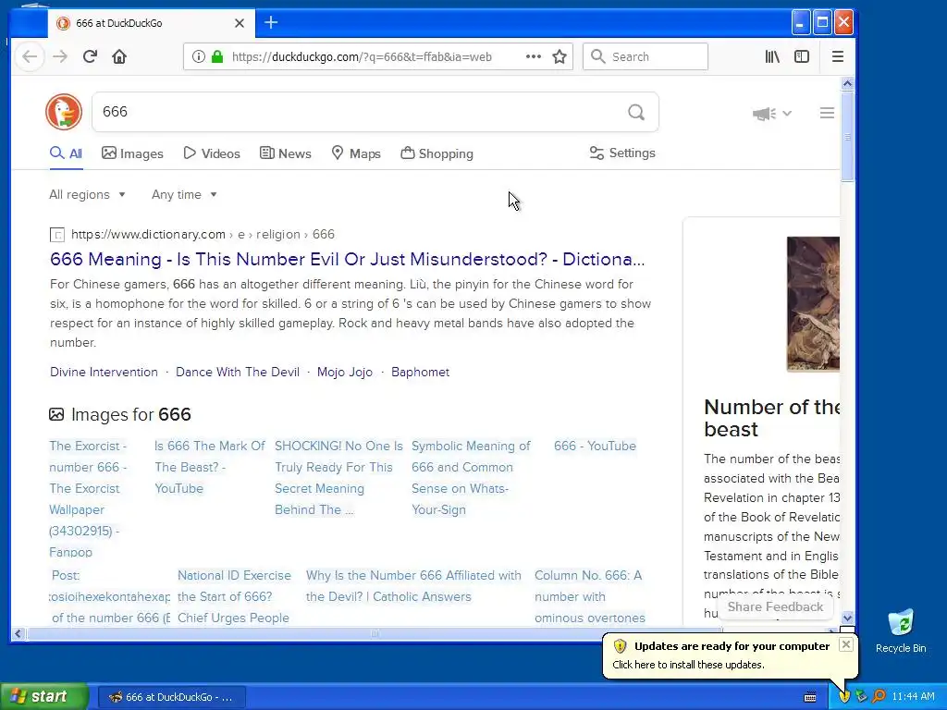This screenshot has width=947, height=710.
Task: Open Symbolic Meaning of 666 image
Action: coord(471,478)
